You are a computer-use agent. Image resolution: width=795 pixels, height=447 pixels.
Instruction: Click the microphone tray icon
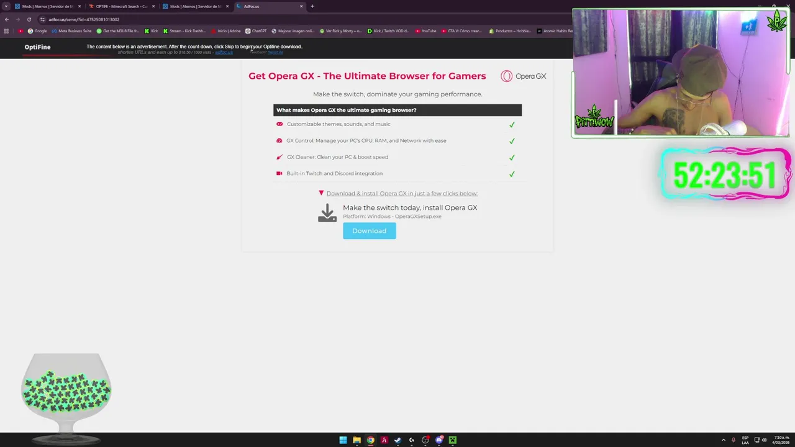tap(734, 440)
